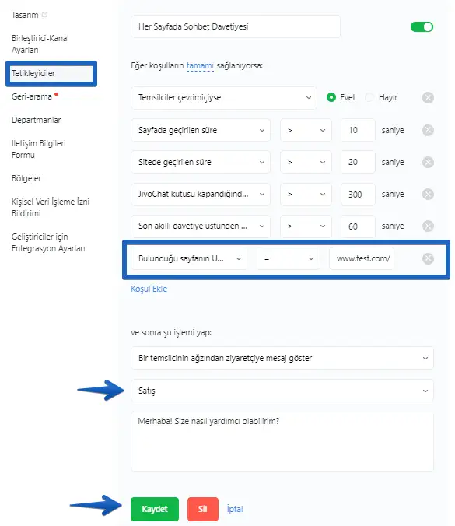Delete the 'Sayfada geçirilen süre' condition row
The image size is (455, 526).
tap(428, 130)
